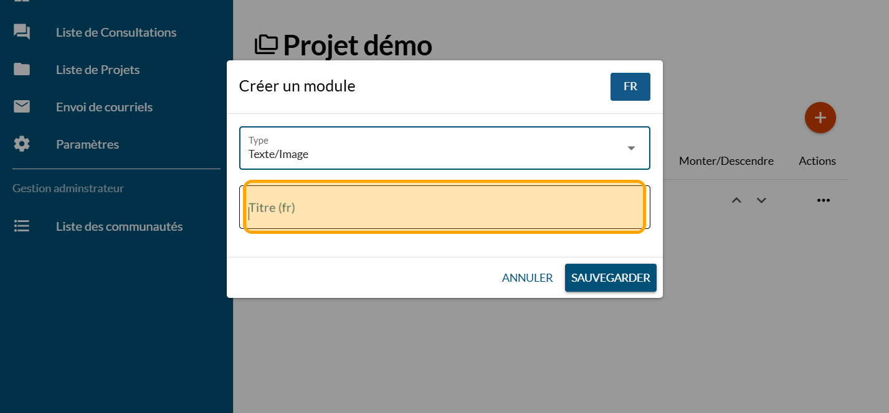Open the Type dropdown showing Texte/Image
This screenshot has height=413, width=889.
[444, 148]
